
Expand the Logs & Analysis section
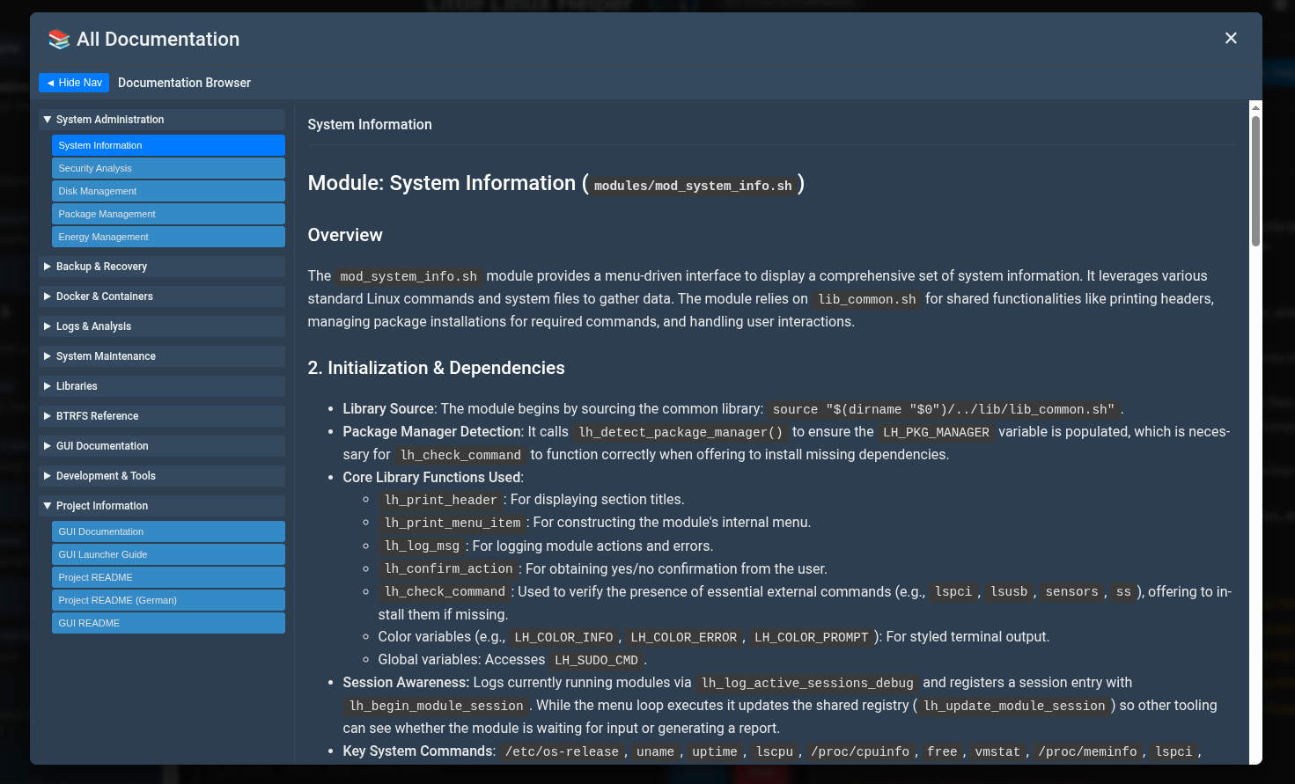162,326
